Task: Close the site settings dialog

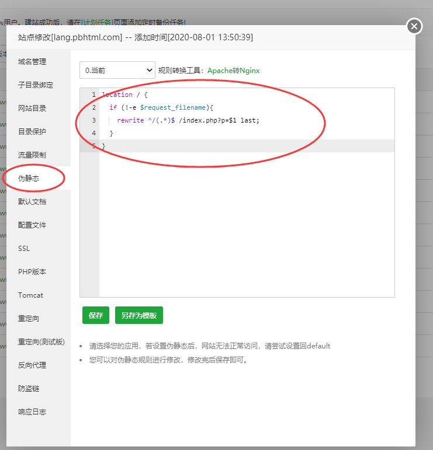Action: (414, 26)
